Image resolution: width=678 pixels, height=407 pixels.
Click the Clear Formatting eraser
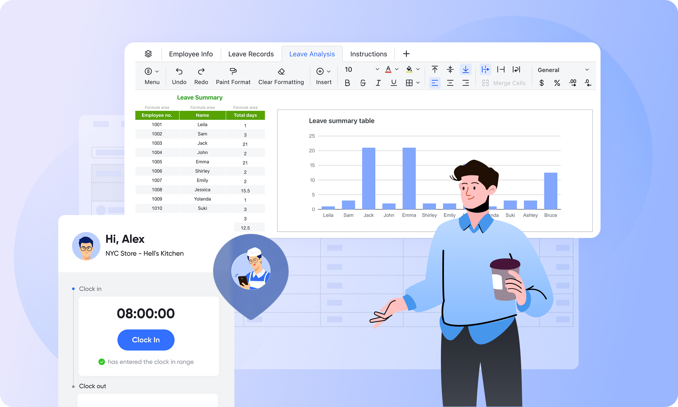point(281,71)
